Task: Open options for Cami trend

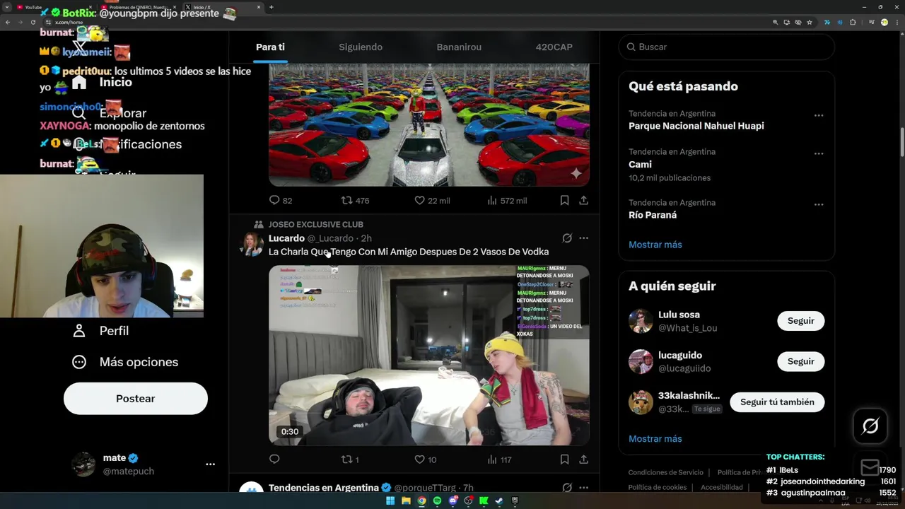Action: 818,153
